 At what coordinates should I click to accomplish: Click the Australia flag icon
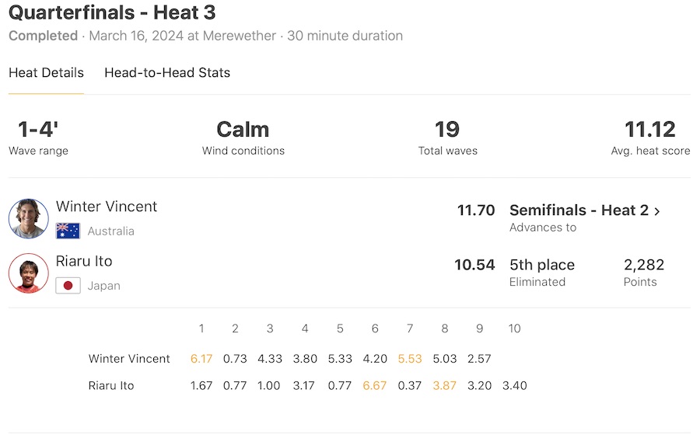click(68, 231)
